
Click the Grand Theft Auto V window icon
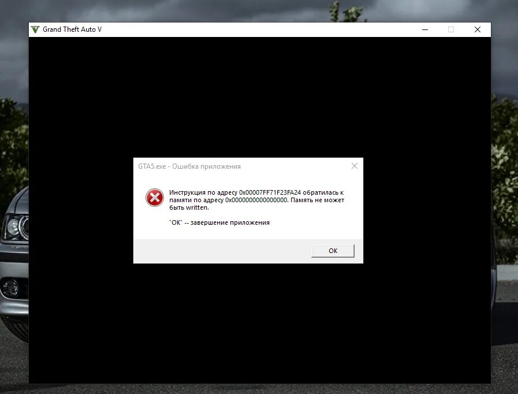pyautogui.click(x=35, y=29)
